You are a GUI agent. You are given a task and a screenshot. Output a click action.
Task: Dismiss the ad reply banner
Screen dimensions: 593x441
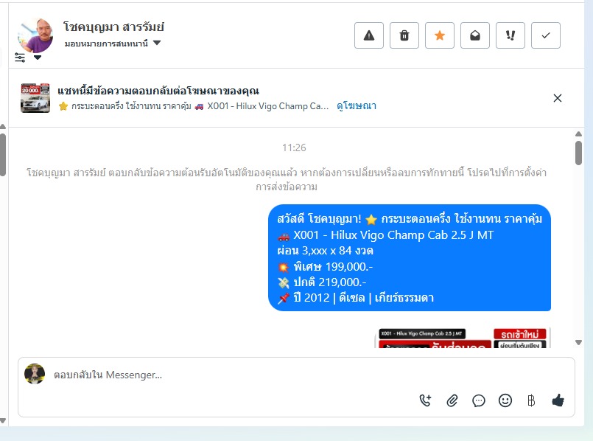558,98
